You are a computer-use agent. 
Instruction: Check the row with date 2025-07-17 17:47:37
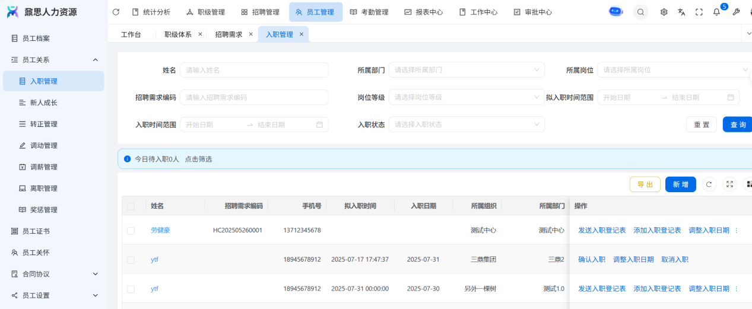point(131,260)
